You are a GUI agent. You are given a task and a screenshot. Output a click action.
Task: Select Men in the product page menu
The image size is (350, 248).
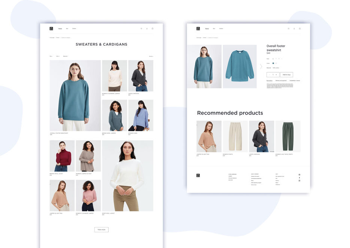[214, 28]
